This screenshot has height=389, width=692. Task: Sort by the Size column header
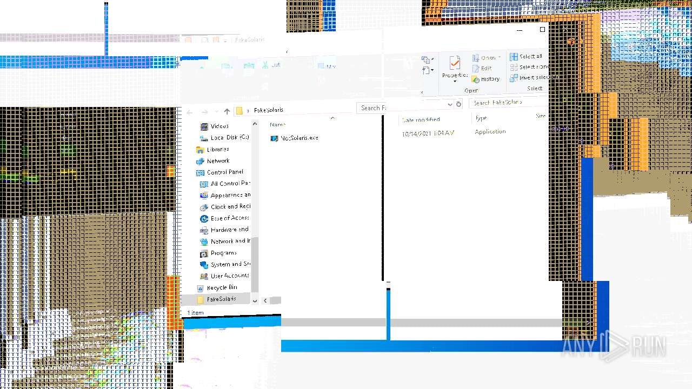click(x=541, y=116)
